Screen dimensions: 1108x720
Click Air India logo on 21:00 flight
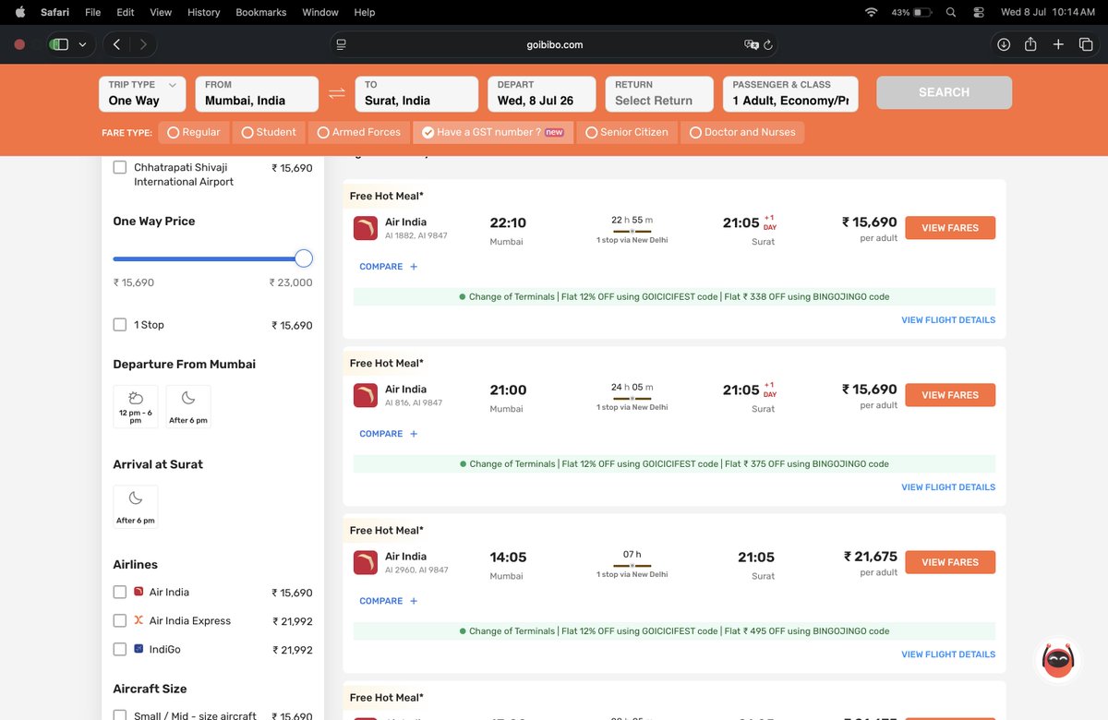point(366,395)
